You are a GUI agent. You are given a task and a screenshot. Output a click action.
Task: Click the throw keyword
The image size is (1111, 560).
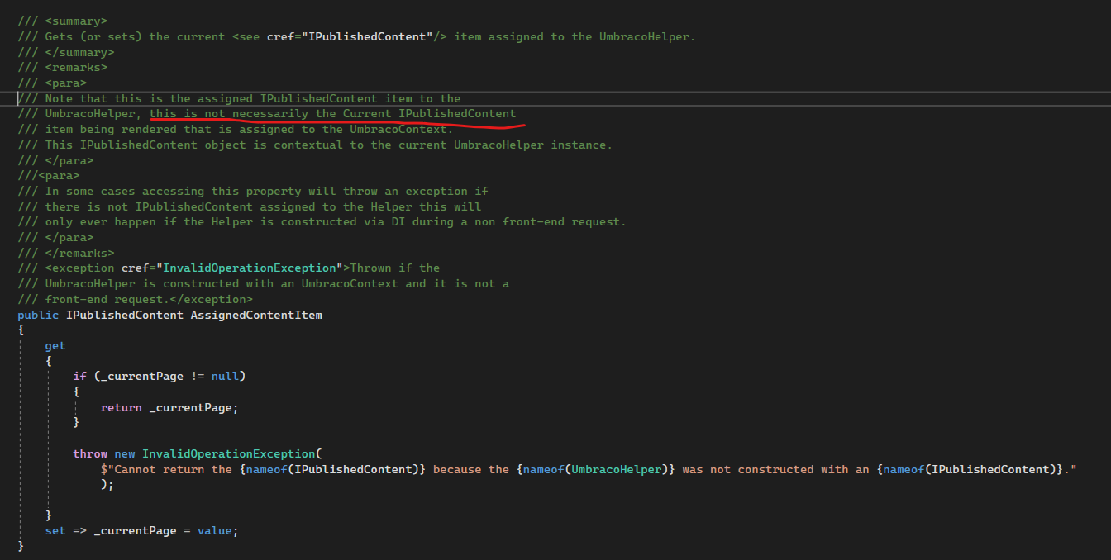[90, 453]
